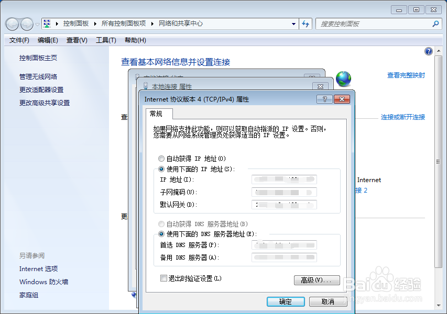Click the search magnifier icon
This screenshot has height=314, width=447.
point(434,24)
